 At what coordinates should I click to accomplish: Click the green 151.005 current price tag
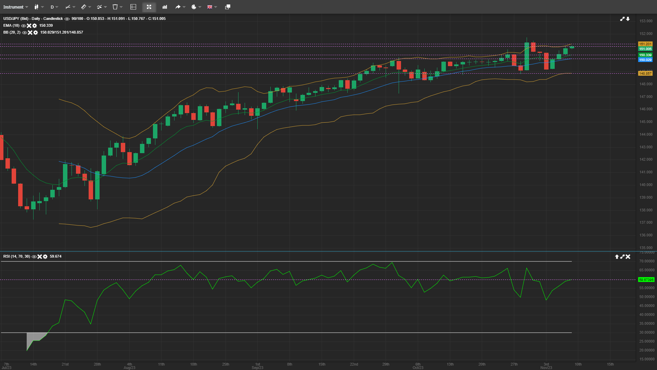tap(645, 49)
